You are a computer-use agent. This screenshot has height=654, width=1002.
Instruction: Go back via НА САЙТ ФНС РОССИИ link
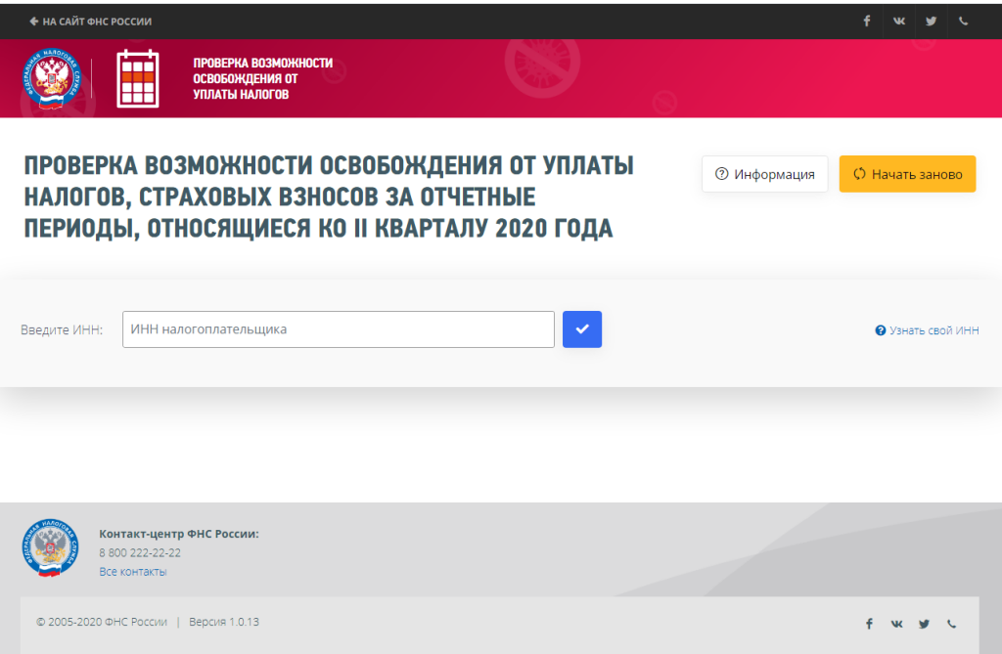pyautogui.click(x=90, y=22)
